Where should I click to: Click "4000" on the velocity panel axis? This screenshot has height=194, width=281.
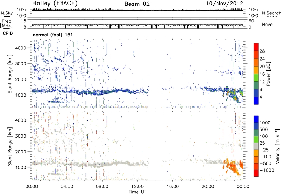coord(20,120)
